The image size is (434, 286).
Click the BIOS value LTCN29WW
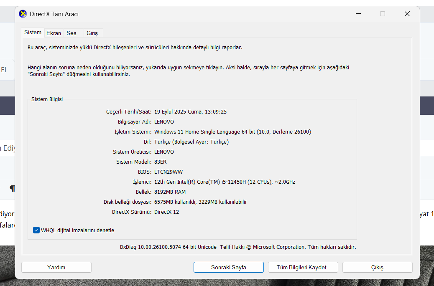[168, 172]
